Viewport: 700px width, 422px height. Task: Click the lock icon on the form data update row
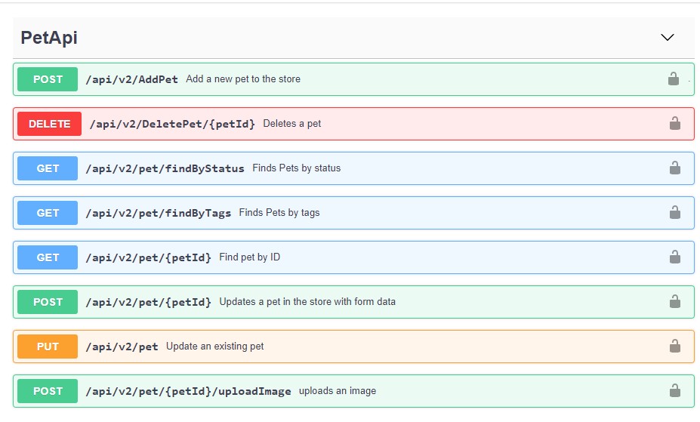click(x=674, y=301)
